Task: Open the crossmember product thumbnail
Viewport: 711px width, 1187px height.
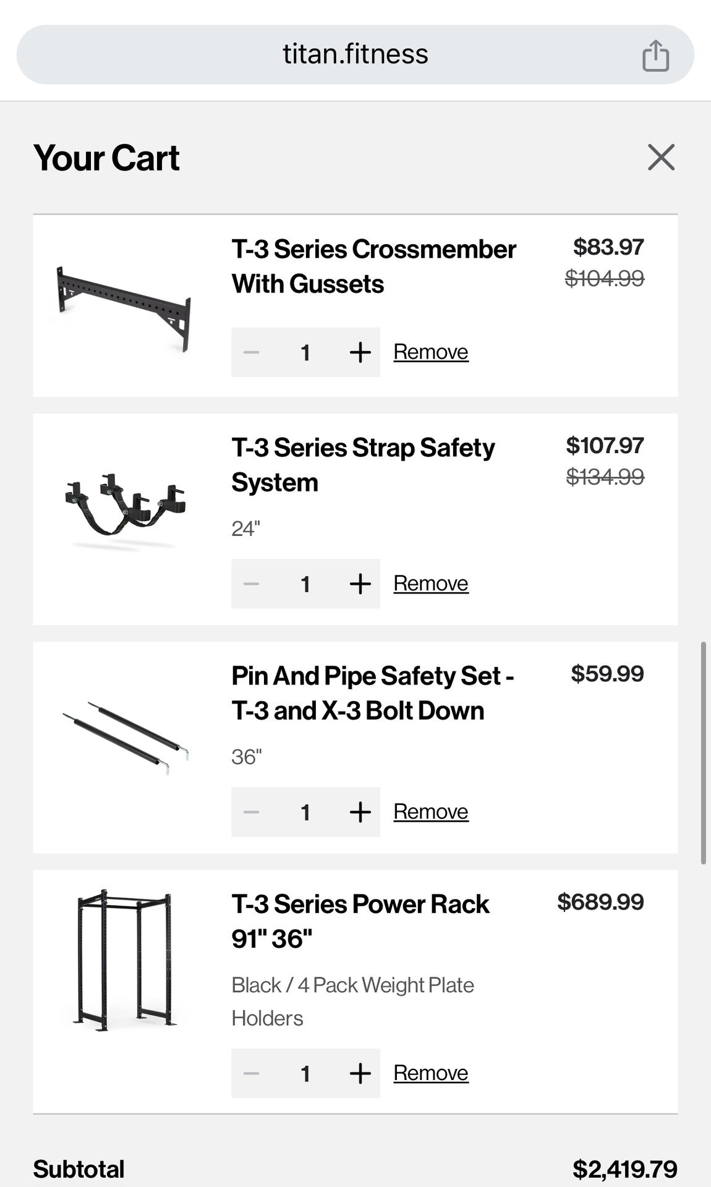Action: 124,307
